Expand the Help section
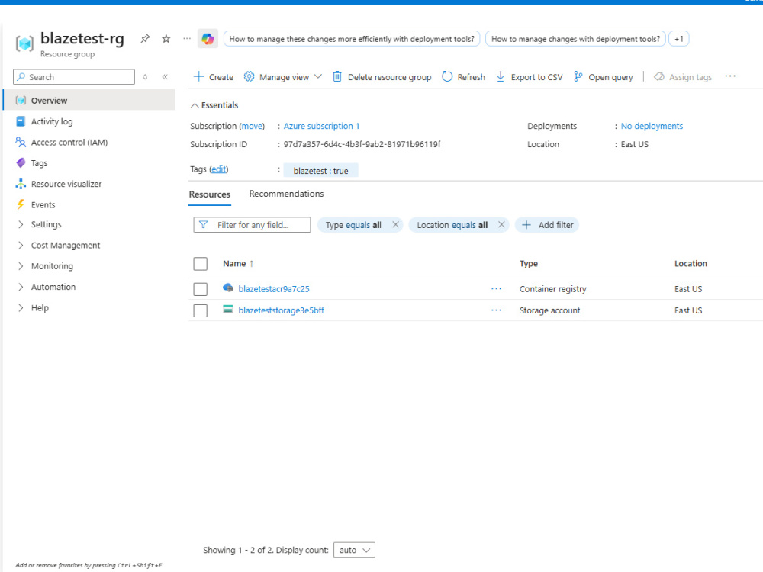 (21, 308)
